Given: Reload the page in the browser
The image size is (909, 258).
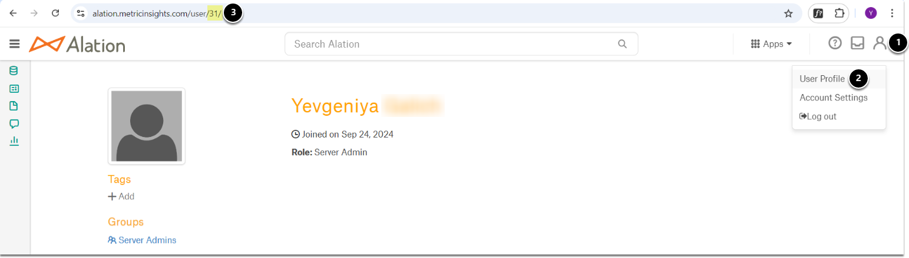Looking at the screenshot, I should coord(55,14).
